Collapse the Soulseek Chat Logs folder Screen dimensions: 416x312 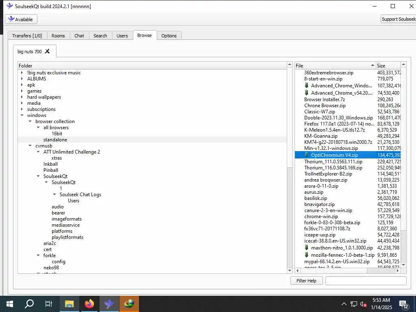click(x=54, y=195)
